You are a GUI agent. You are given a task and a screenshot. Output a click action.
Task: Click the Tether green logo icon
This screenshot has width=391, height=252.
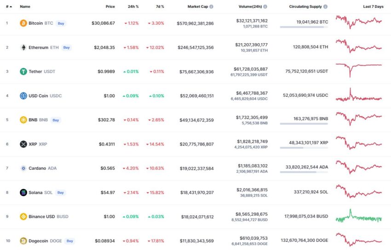click(23, 72)
